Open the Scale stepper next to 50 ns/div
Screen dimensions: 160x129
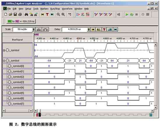pyautogui.click(x=34, y=30)
